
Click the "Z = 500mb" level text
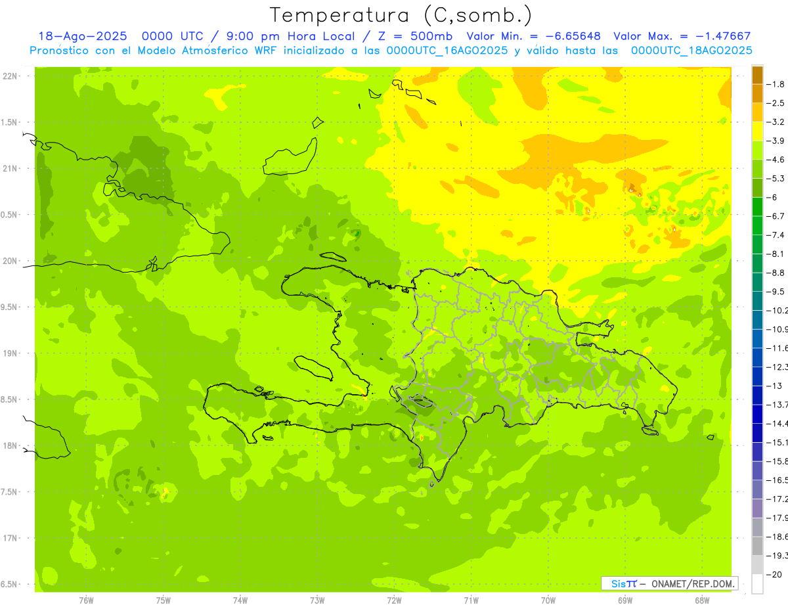click(x=415, y=37)
